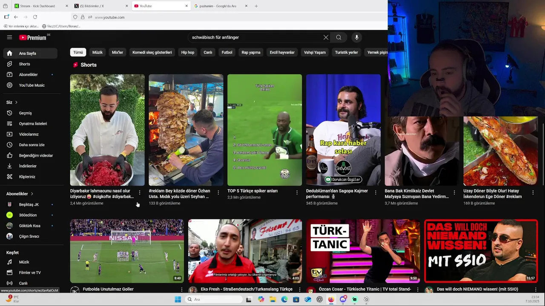Image resolution: width=545 pixels, height=306 pixels.
Task: Start voice search with microphone icon
Action: click(x=357, y=37)
